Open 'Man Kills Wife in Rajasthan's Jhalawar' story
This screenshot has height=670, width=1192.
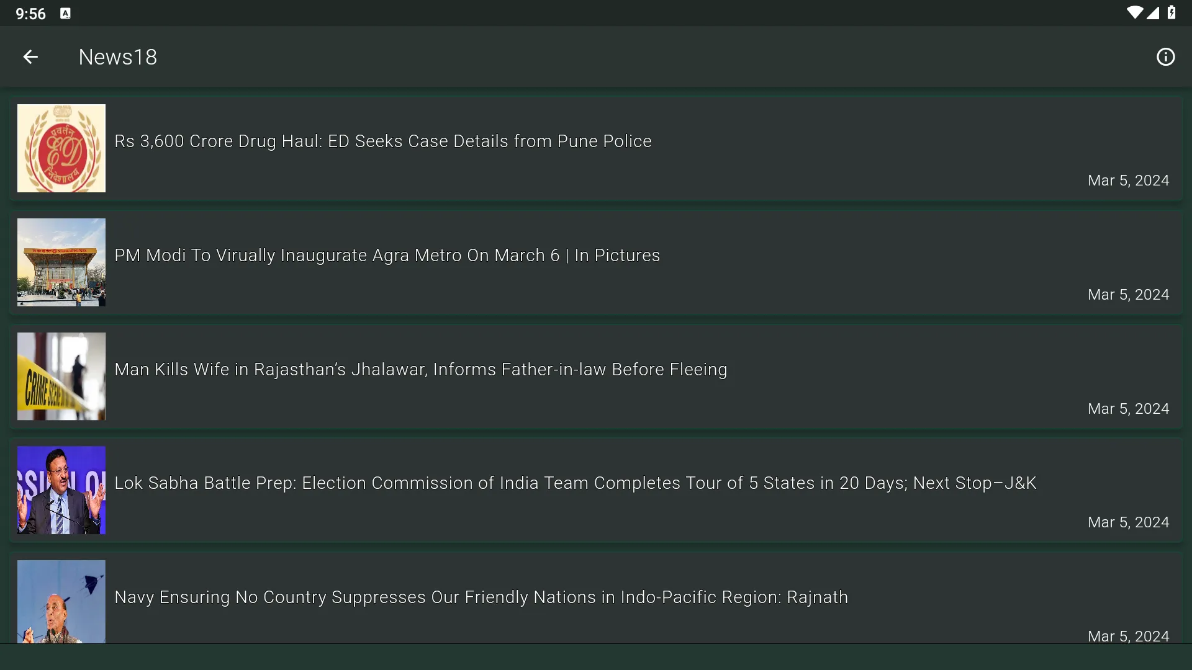tap(421, 370)
